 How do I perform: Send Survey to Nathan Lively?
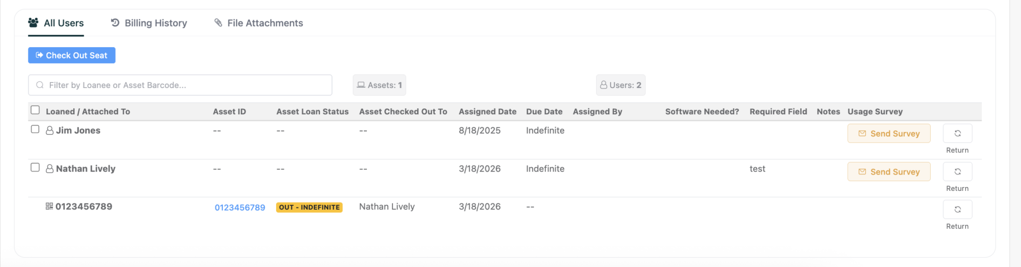tap(888, 172)
